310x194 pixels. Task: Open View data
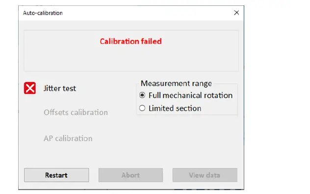pos(205,175)
